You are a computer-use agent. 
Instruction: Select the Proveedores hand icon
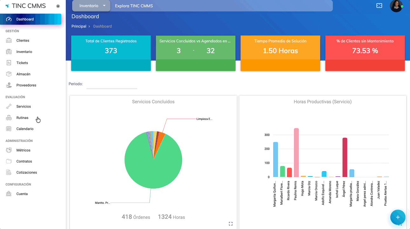(9, 85)
